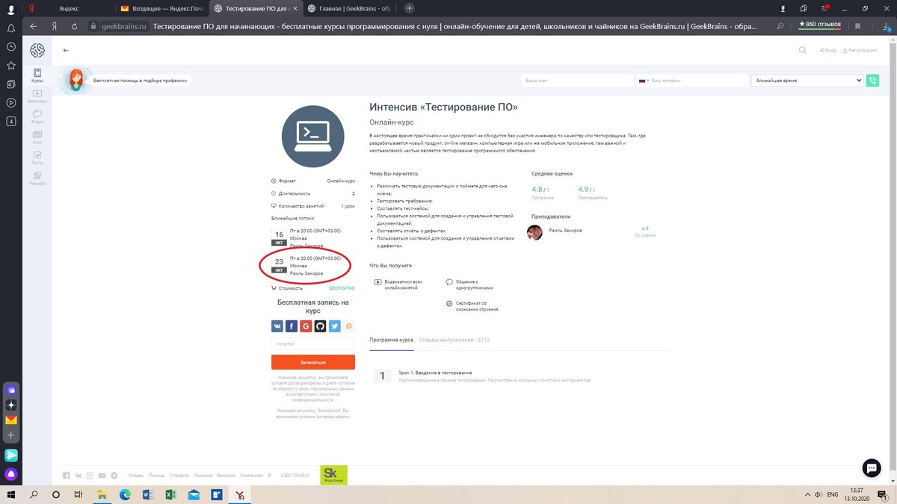
Task: Open the Блог section in sidebar
Action: click(x=37, y=137)
